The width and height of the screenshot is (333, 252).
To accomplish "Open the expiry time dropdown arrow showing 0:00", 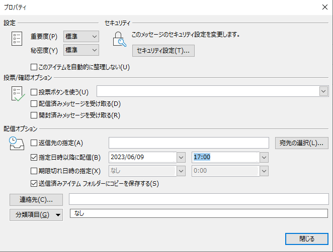I will pyautogui.click(x=264, y=171).
